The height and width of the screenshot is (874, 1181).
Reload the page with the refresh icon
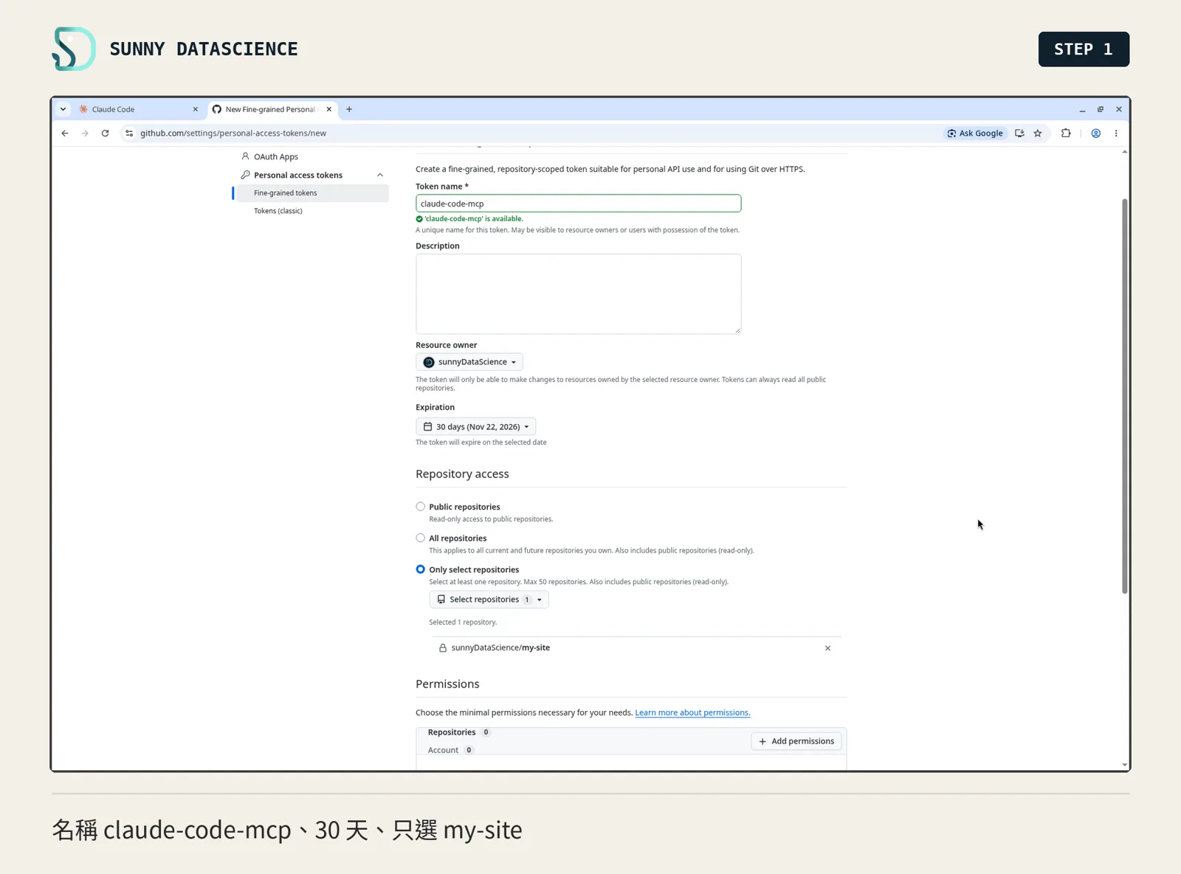tap(105, 133)
